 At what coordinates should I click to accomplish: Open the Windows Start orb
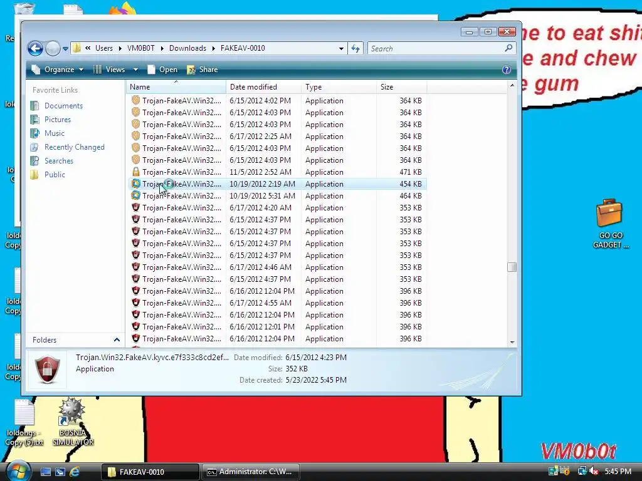point(17,471)
